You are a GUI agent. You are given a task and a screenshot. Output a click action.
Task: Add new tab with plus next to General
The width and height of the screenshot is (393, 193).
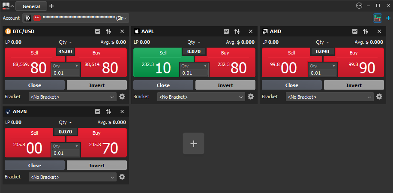click(51, 6)
